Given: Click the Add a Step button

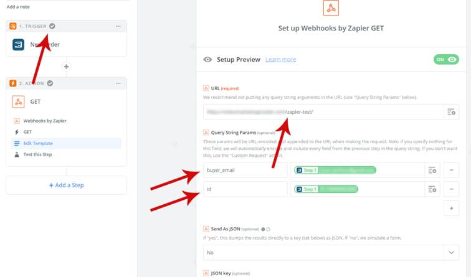Looking at the screenshot, I should pos(67,185).
